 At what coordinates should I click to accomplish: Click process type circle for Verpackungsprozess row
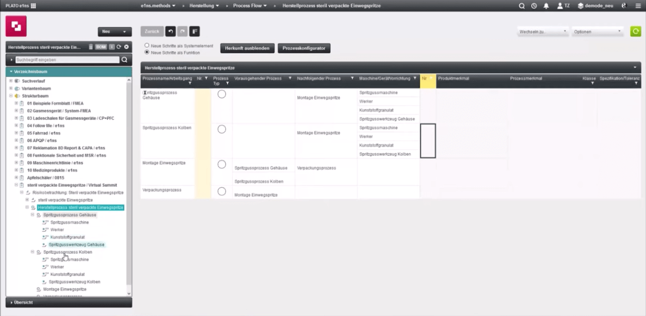click(x=222, y=191)
